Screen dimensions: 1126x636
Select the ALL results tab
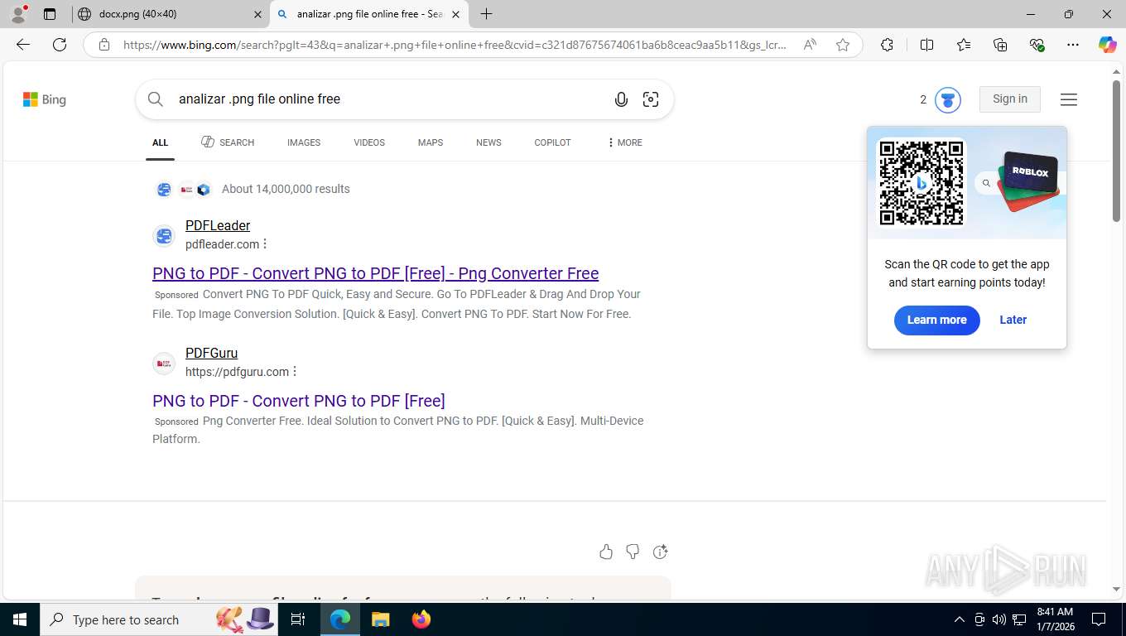(x=161, y=142)
